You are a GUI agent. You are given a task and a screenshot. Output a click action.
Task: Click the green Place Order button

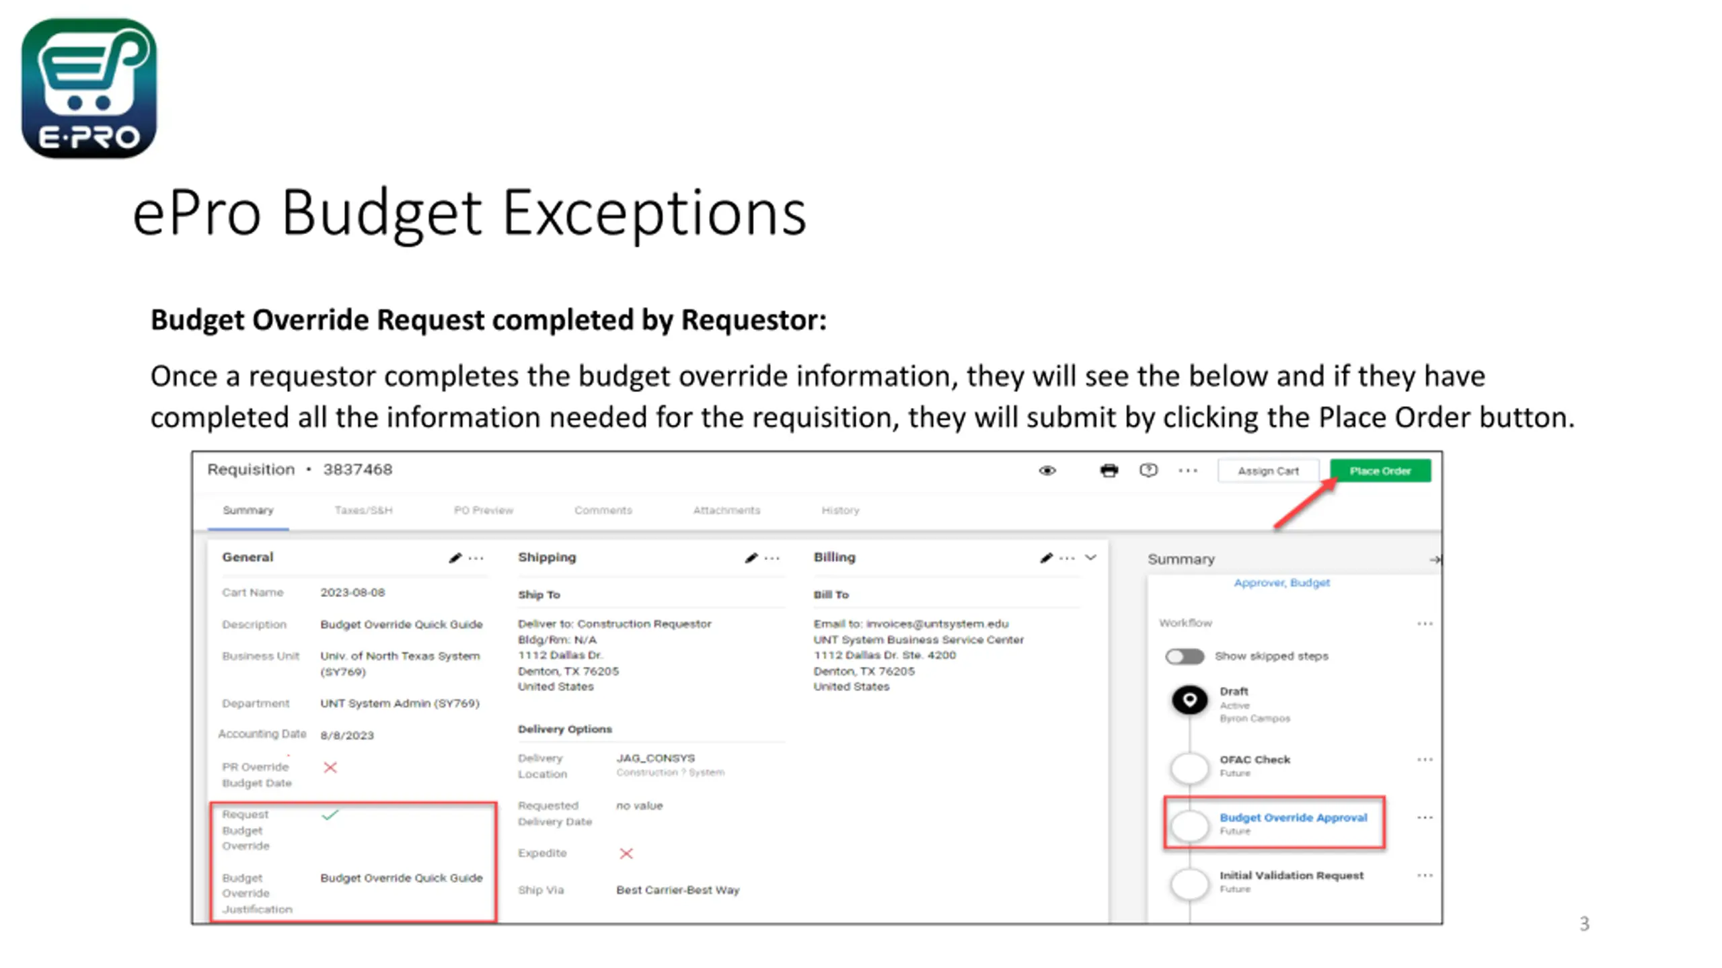tap(1380, 471)
